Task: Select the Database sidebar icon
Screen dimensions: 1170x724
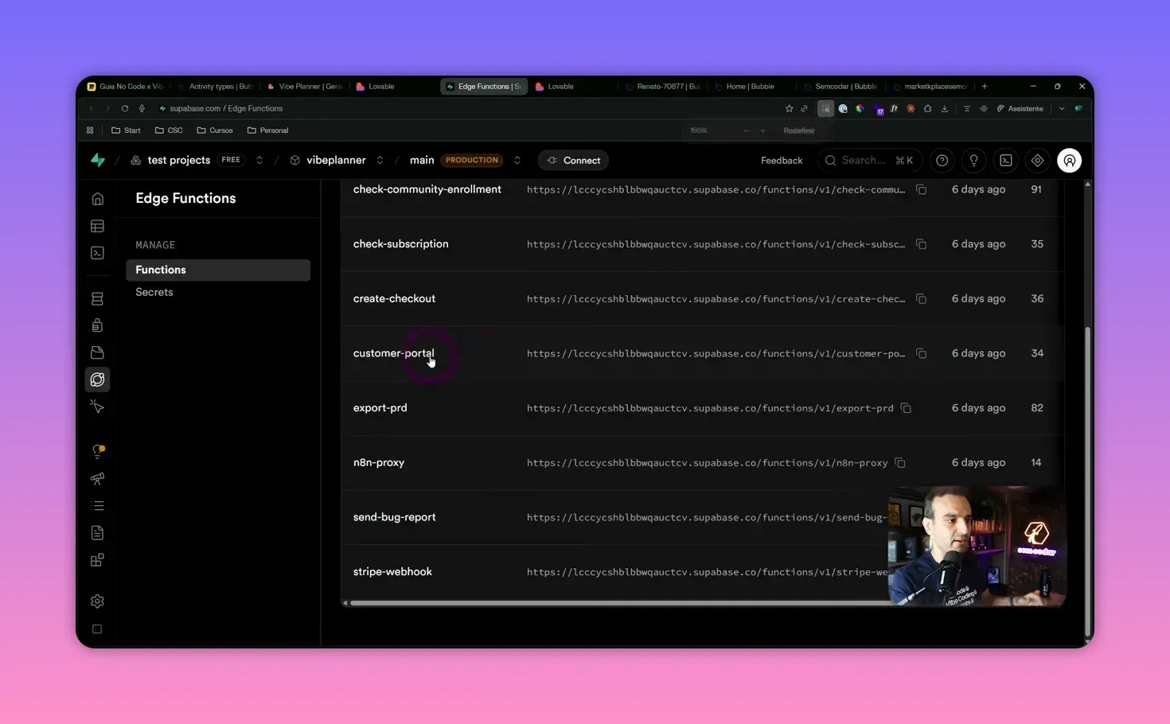Action: (97, 298)
